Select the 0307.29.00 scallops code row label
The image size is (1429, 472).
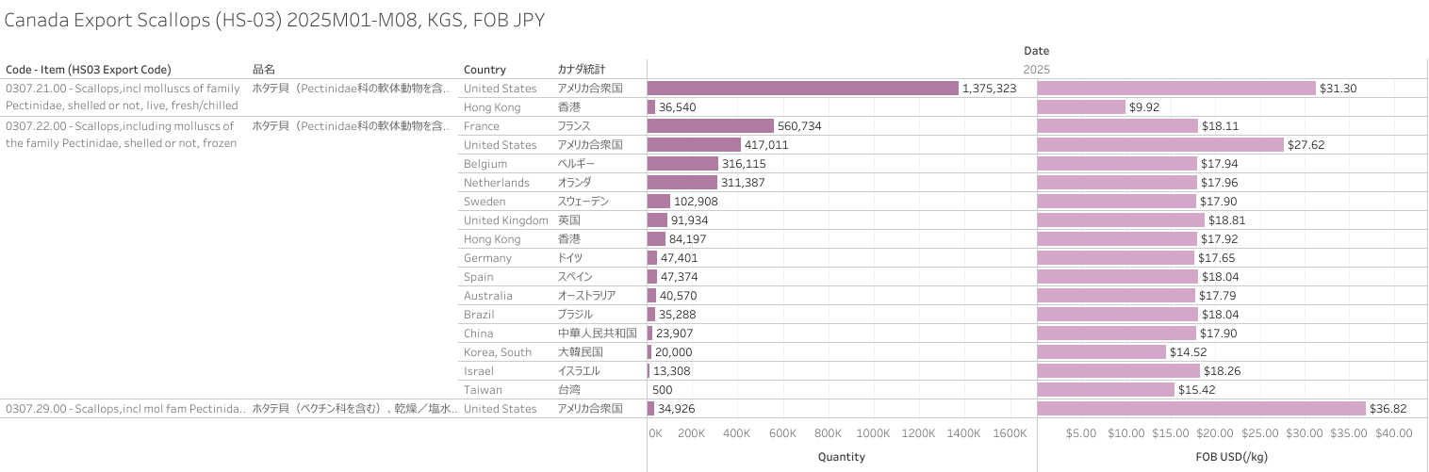click(x=126, y=409)
